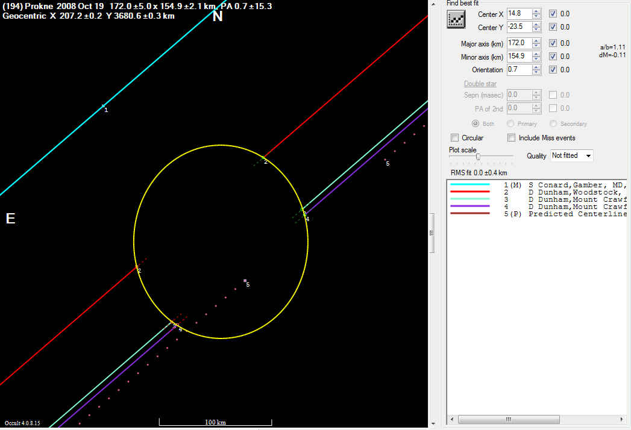Select observer row 4 D Dunham, Mount Crawford

[537, 207]
